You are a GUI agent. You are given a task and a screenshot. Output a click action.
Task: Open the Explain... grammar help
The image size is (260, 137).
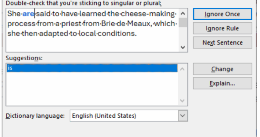[x=222, y=83]
